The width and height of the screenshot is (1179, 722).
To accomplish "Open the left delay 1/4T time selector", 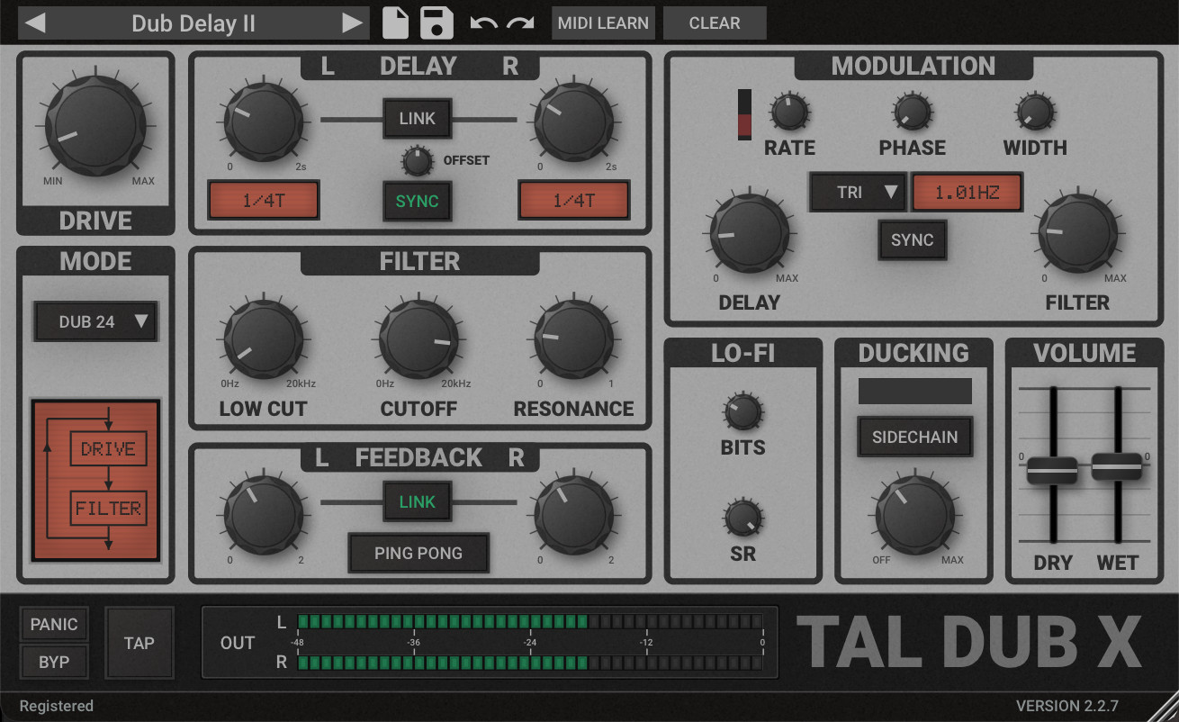I will pos(264,201).
